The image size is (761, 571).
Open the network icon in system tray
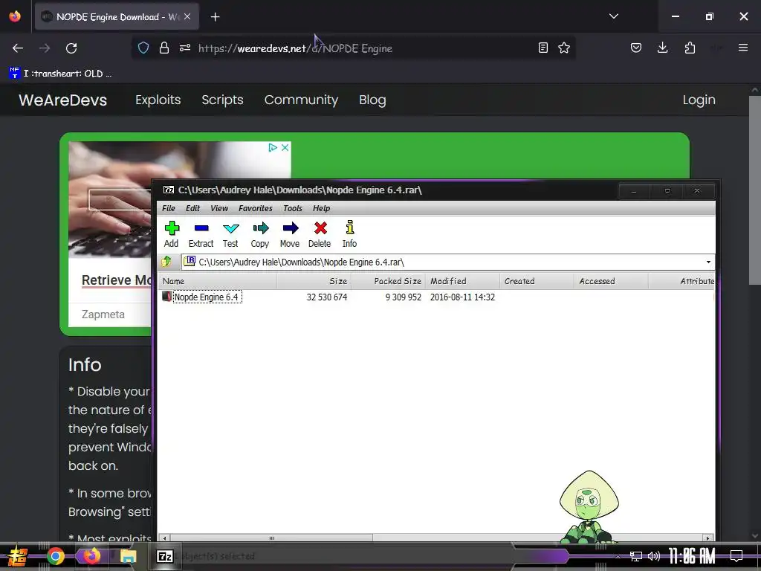636,556
